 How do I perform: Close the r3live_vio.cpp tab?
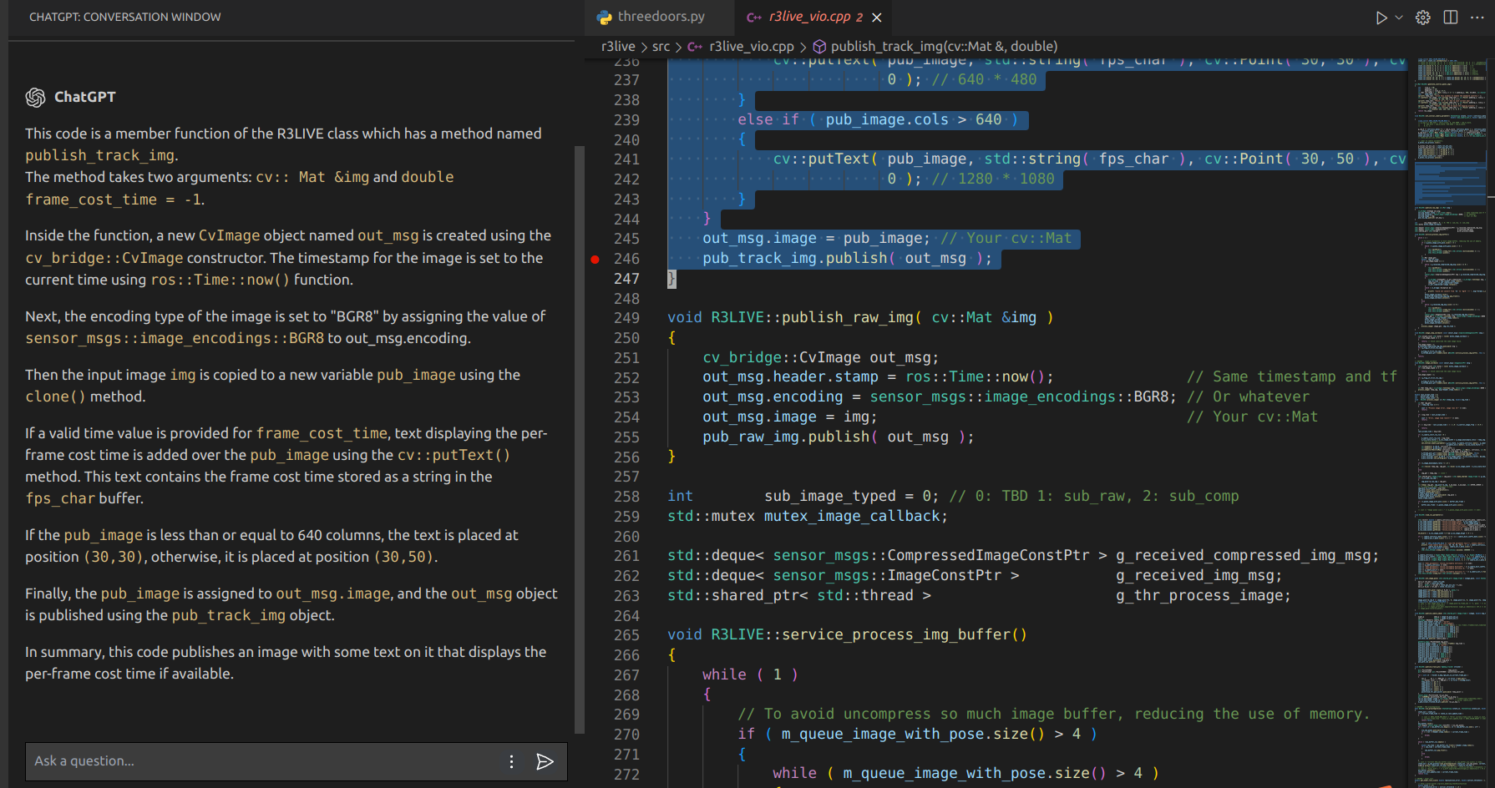point(877,18)
